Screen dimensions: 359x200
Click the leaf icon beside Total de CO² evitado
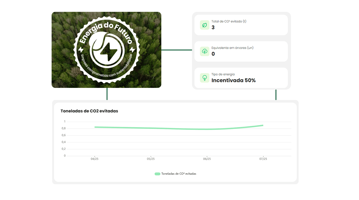click(204, 25)
